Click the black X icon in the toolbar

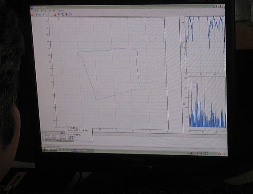coord(59,15)
